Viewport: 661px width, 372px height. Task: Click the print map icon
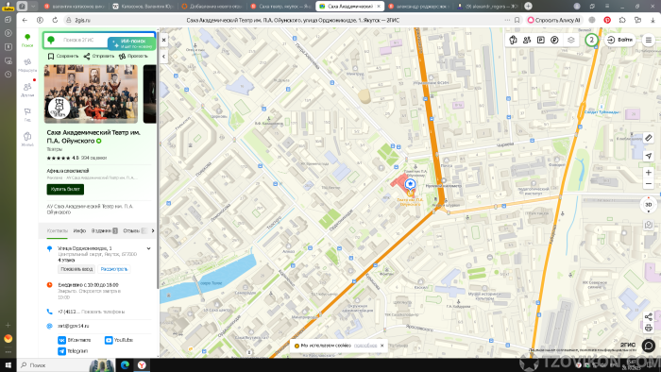pos(649,328)
